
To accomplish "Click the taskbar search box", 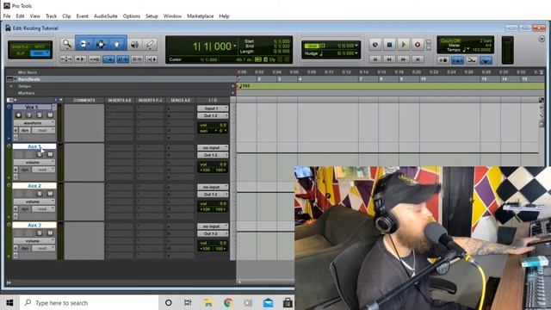I will point(90,302).
